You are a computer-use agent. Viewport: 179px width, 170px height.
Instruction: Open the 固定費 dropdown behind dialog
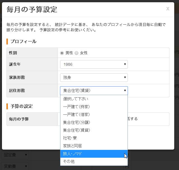(15, 155)
